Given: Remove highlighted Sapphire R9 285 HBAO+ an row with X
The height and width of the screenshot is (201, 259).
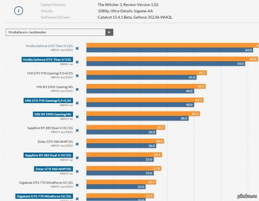Looking at the screenshot, I should (77, 158).
